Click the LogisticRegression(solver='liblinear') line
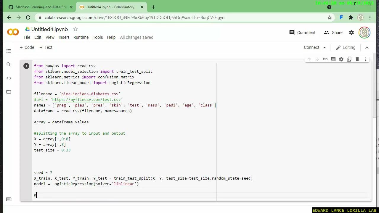Image resolution: width=379 pixels, height=213 pixels. [x=86, y=184]
